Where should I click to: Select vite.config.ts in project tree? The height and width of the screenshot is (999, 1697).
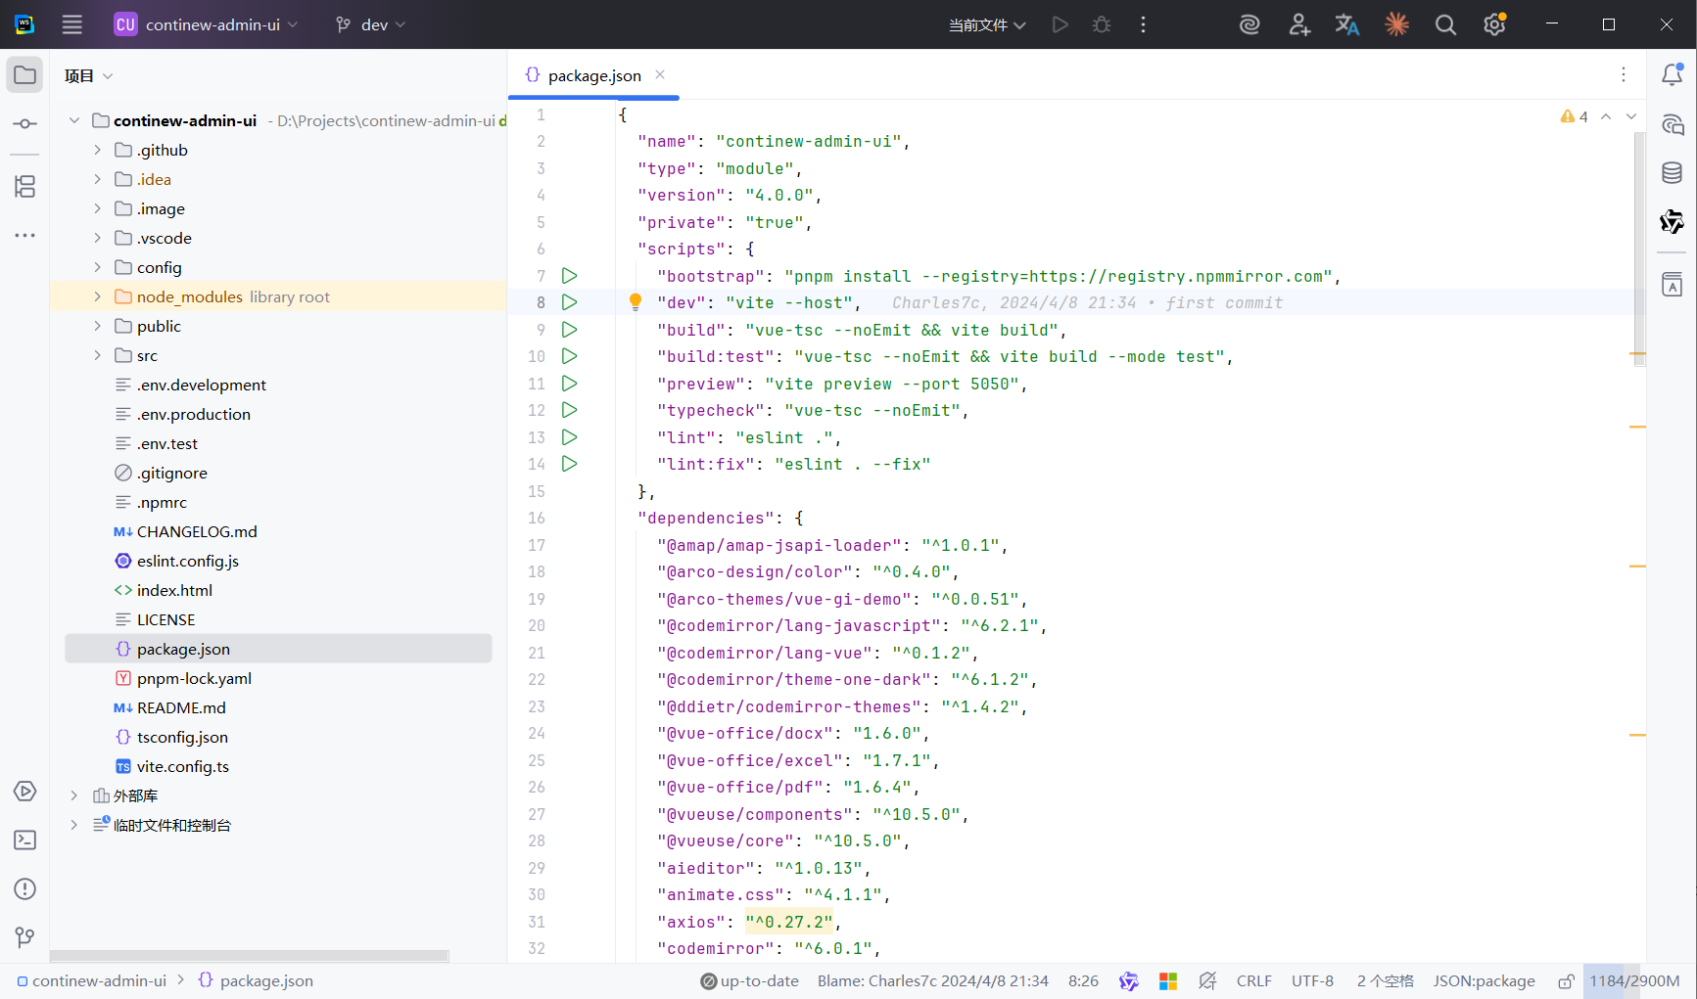(182, 766)
